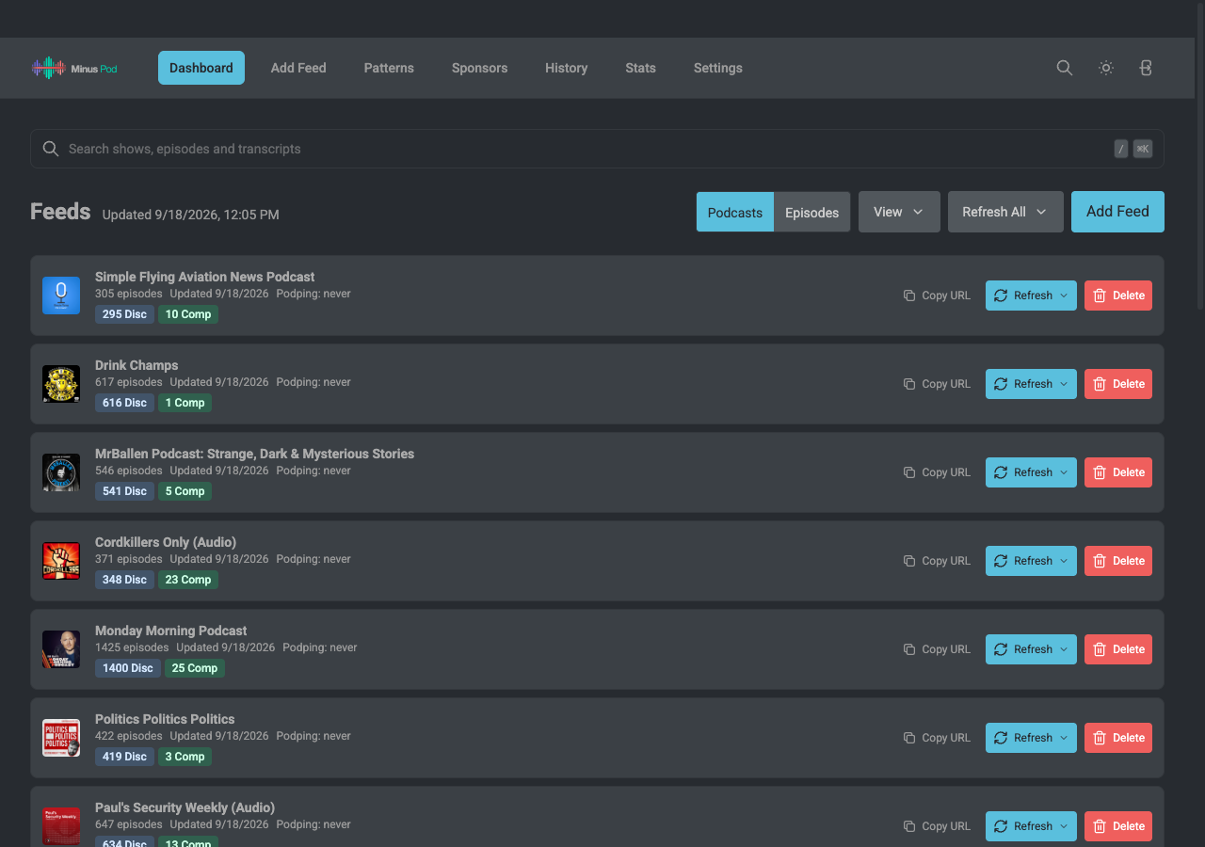Copy URL for Politics Politics Politics
This screenshot has width=1205, height=847.
(937, 738)
